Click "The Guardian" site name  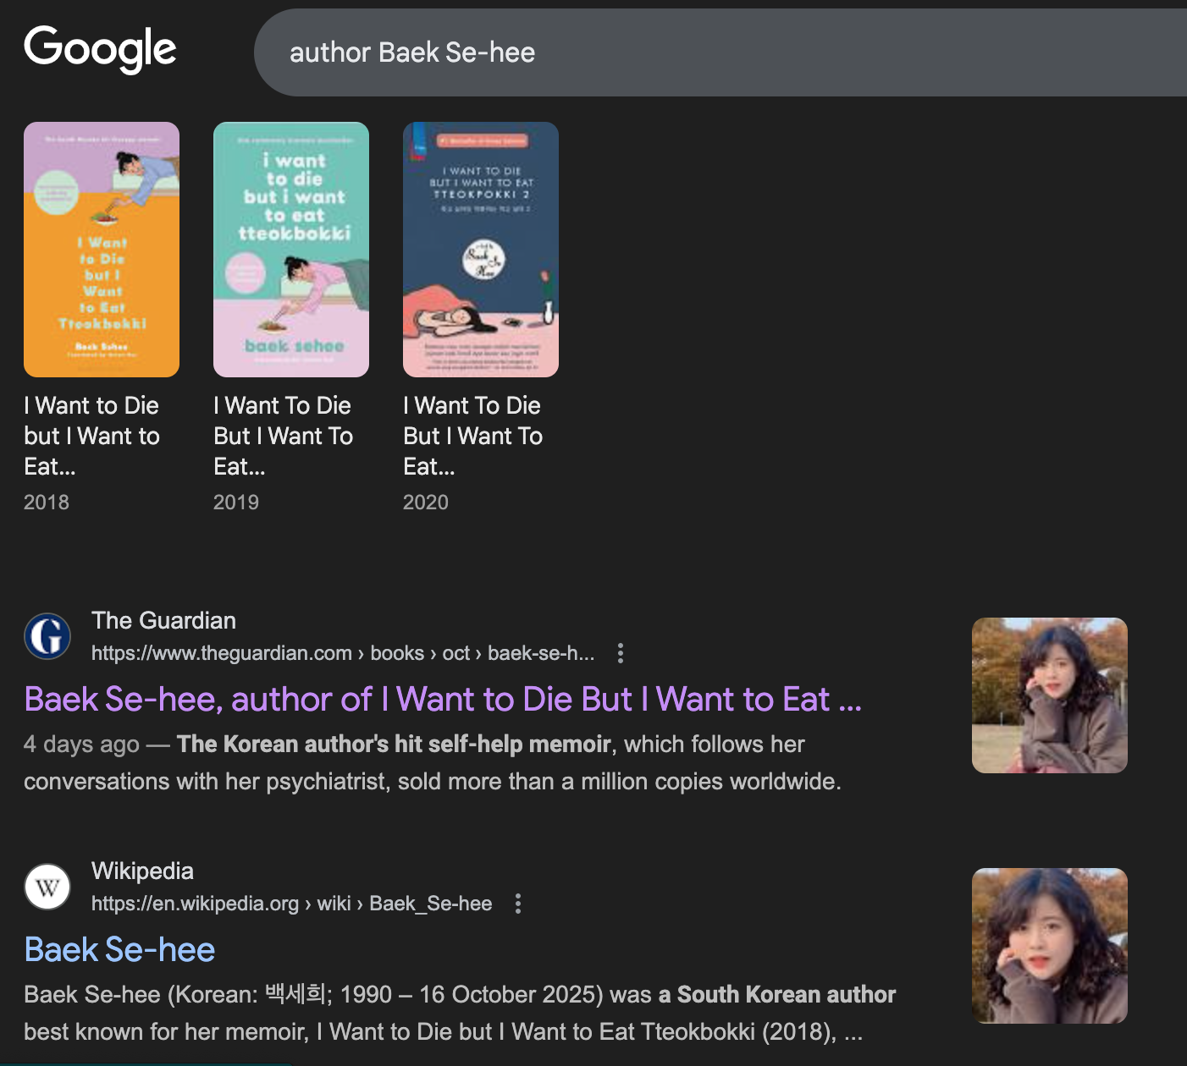point(163,621)
